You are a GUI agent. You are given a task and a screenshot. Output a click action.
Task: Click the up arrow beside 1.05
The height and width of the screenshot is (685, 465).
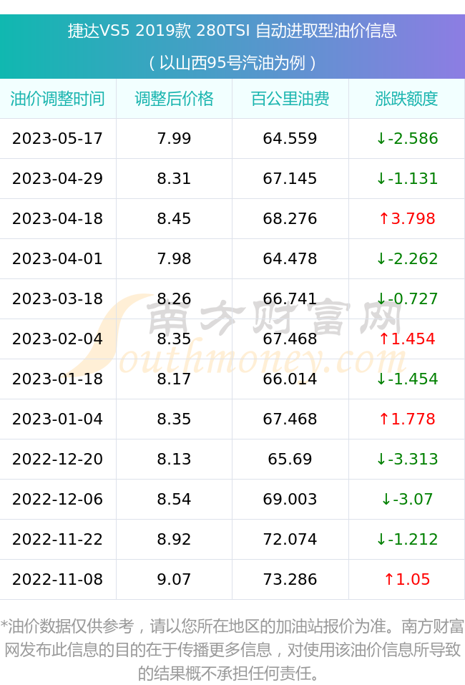pyautogui.click(x=389, y=579)
